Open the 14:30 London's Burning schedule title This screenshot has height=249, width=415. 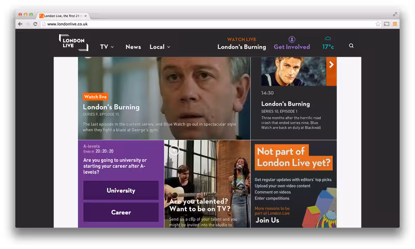pos(286,104)
